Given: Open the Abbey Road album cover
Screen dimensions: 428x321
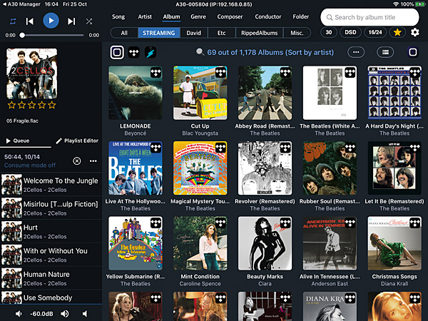Looking at the screenshot, I should pos(265,93).
